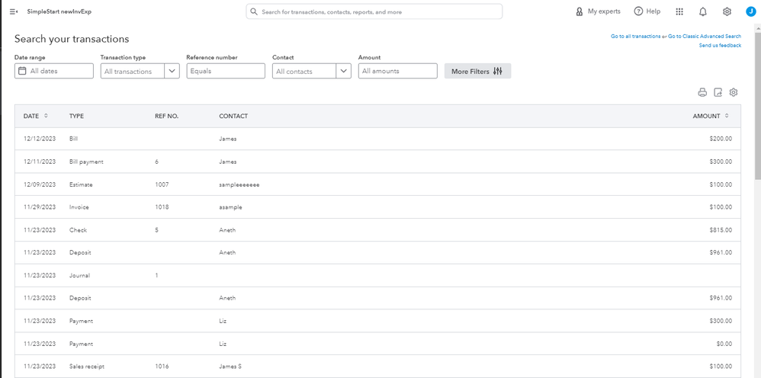Click the More Filters button
761x378 pixels.
pyautogui.click(x=477, y=71)
